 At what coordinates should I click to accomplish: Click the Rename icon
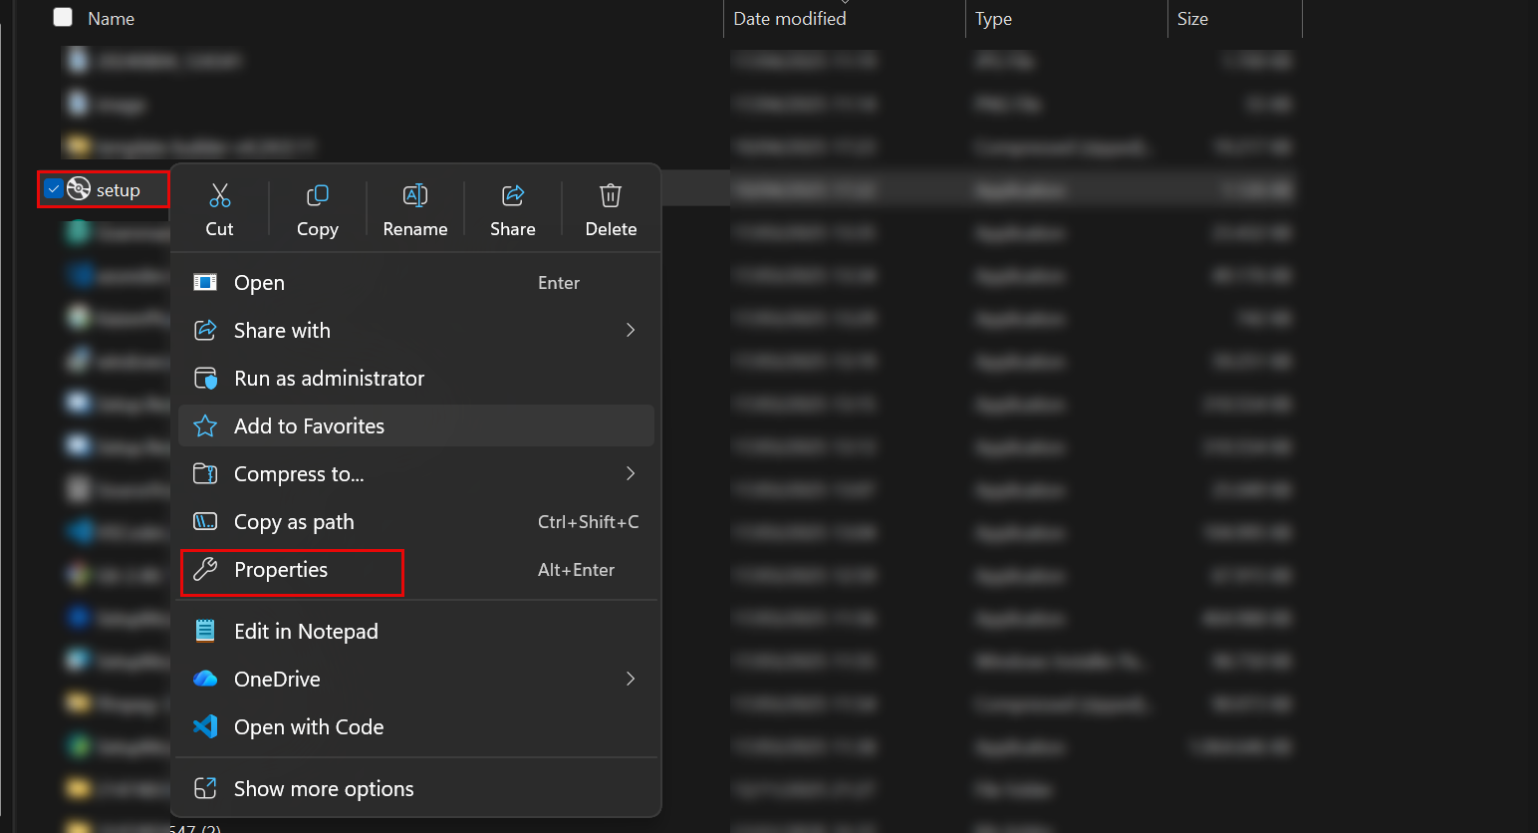pyautogui.click(x=415, y=195)
